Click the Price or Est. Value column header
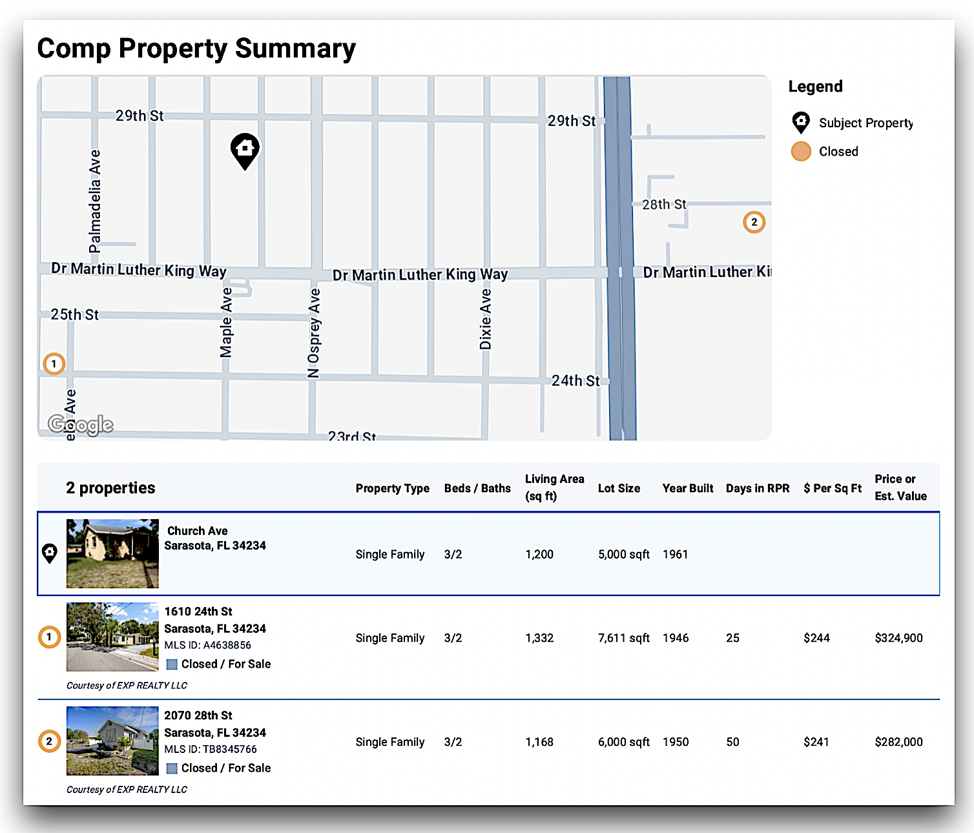 [x=900, y=488]
